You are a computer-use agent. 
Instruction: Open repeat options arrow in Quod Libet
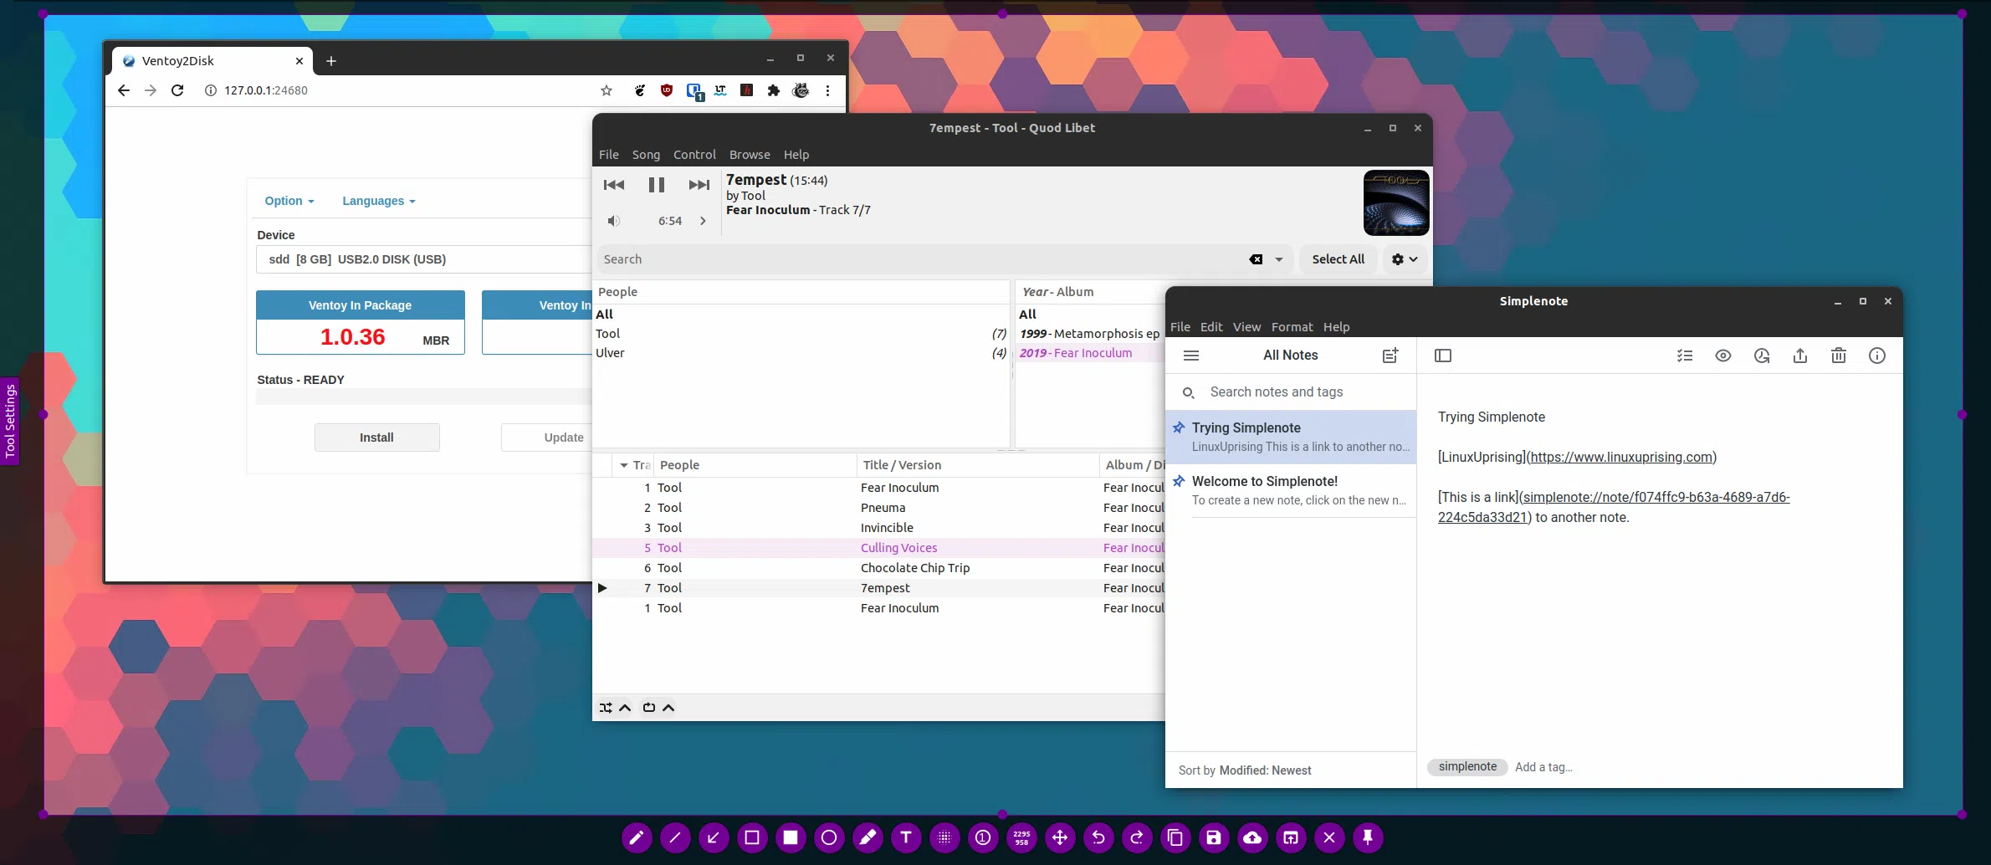tap(668, 708)
